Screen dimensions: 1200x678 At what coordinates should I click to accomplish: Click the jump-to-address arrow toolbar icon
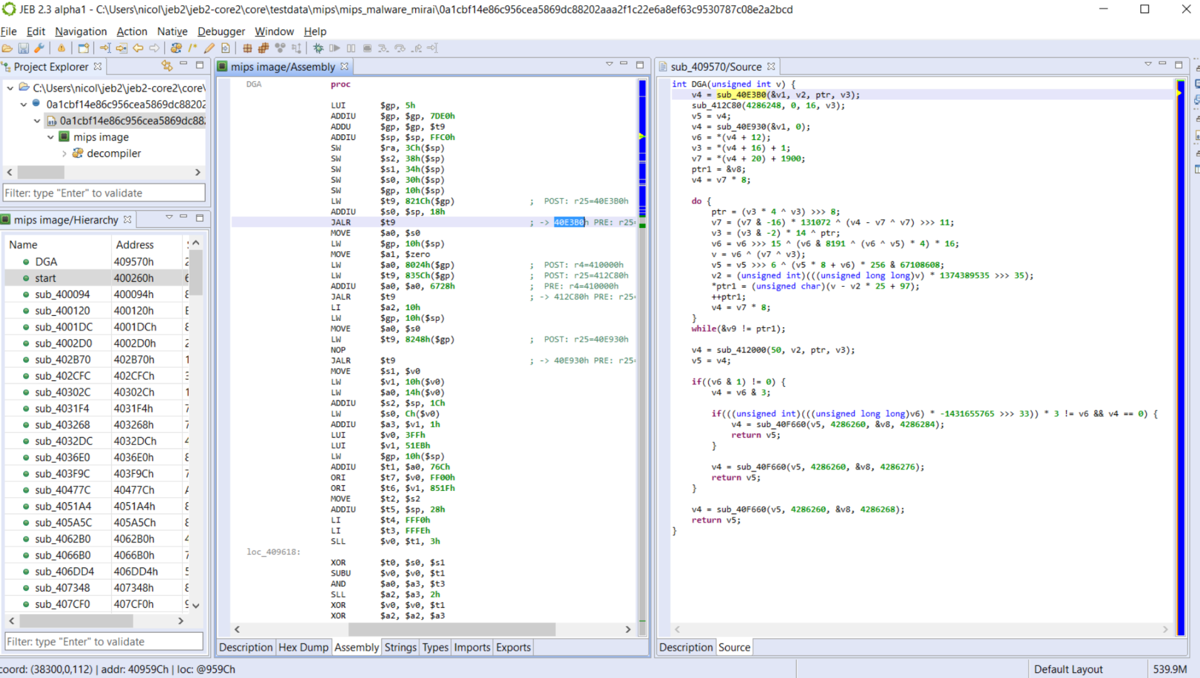click(x=105, y=48)
